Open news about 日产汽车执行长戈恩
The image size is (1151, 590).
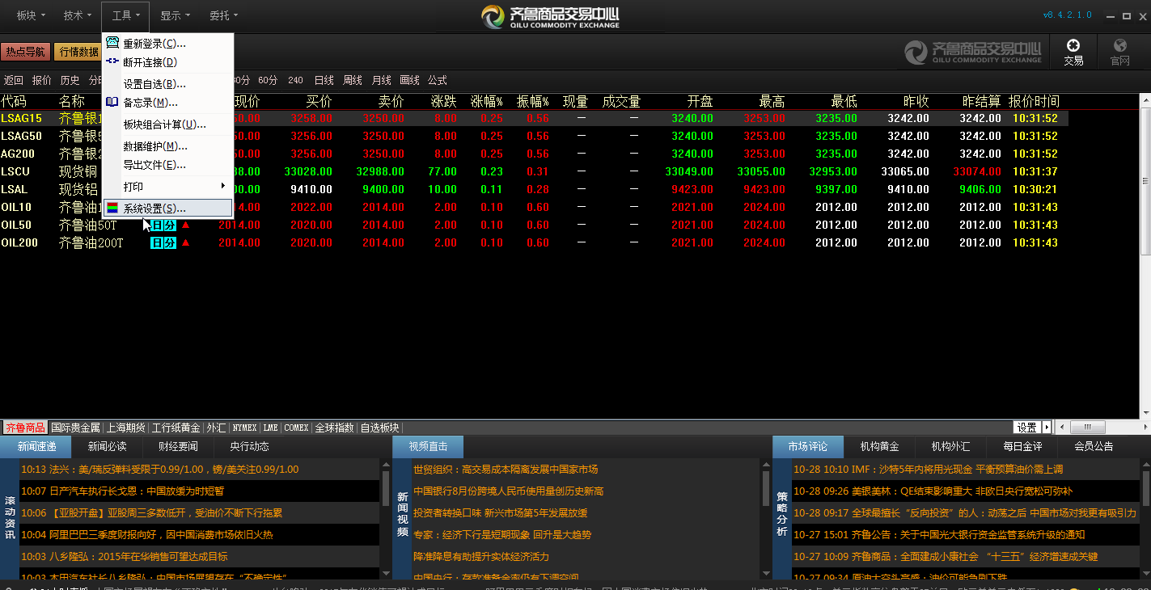click(x=123, y=491)
